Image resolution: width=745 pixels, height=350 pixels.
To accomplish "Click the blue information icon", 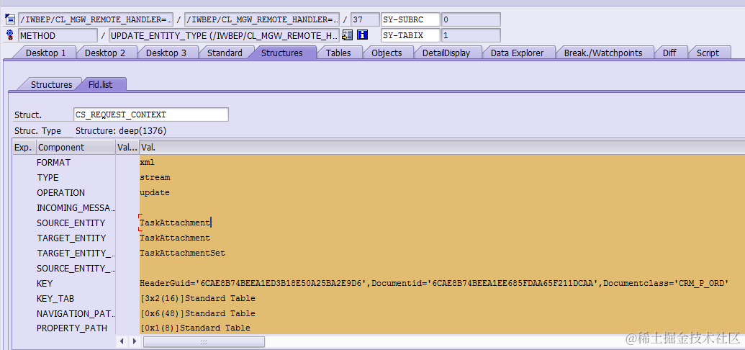I will 363,35.
